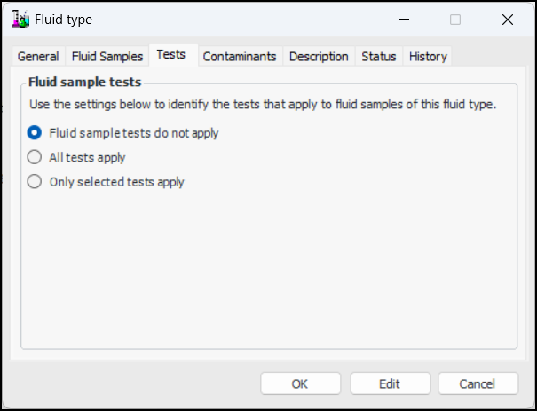Image resolution: width=537 pixels, height=411 pixels.
Task: Click the Fluid type flask icon
Action: pyautogui.click(x=20, y=19)
